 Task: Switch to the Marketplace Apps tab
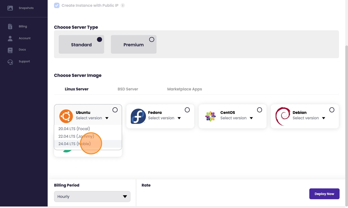[x=184, y=89]
